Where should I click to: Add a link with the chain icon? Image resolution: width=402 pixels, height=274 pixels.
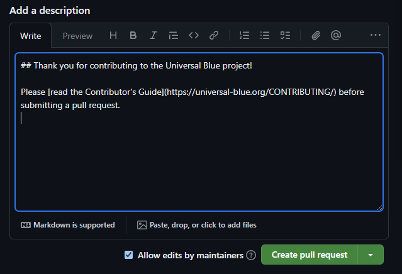(214, 36)
